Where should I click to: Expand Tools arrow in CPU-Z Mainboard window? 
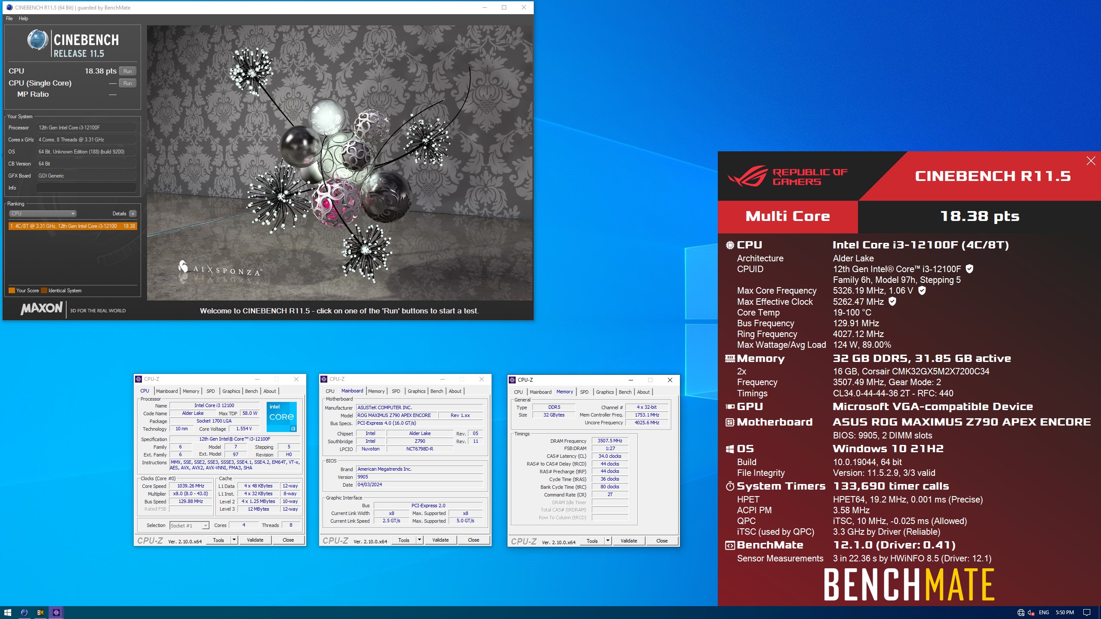point(419,540)
